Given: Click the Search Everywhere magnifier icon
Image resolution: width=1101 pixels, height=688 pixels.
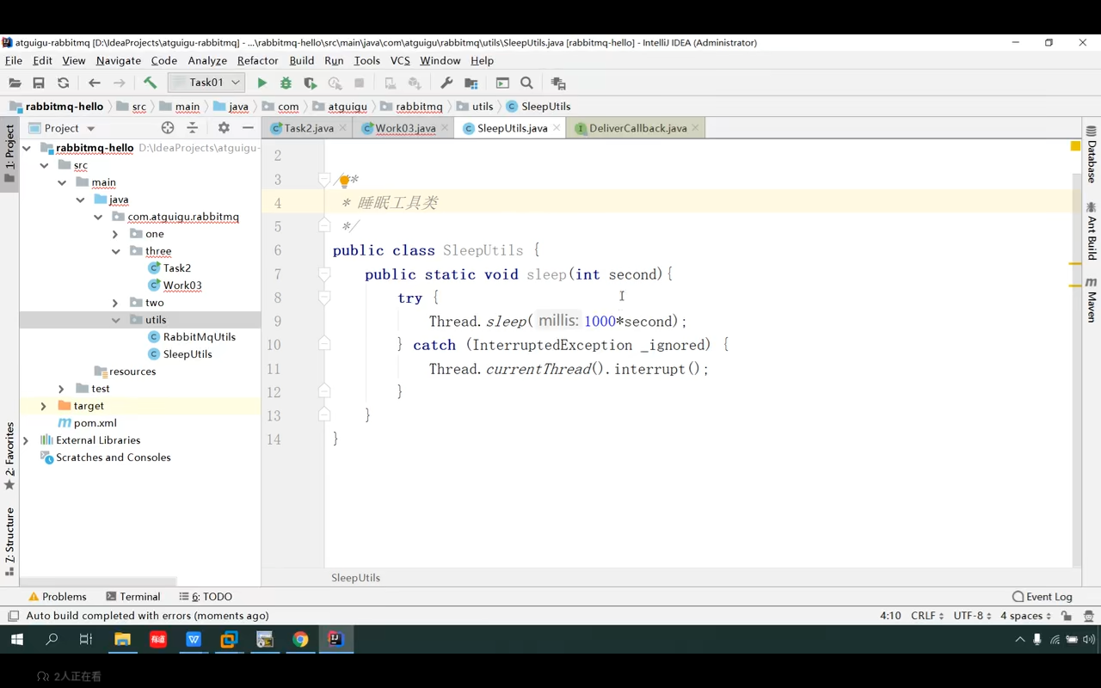Looking at the screenshot, I should 526,83.
